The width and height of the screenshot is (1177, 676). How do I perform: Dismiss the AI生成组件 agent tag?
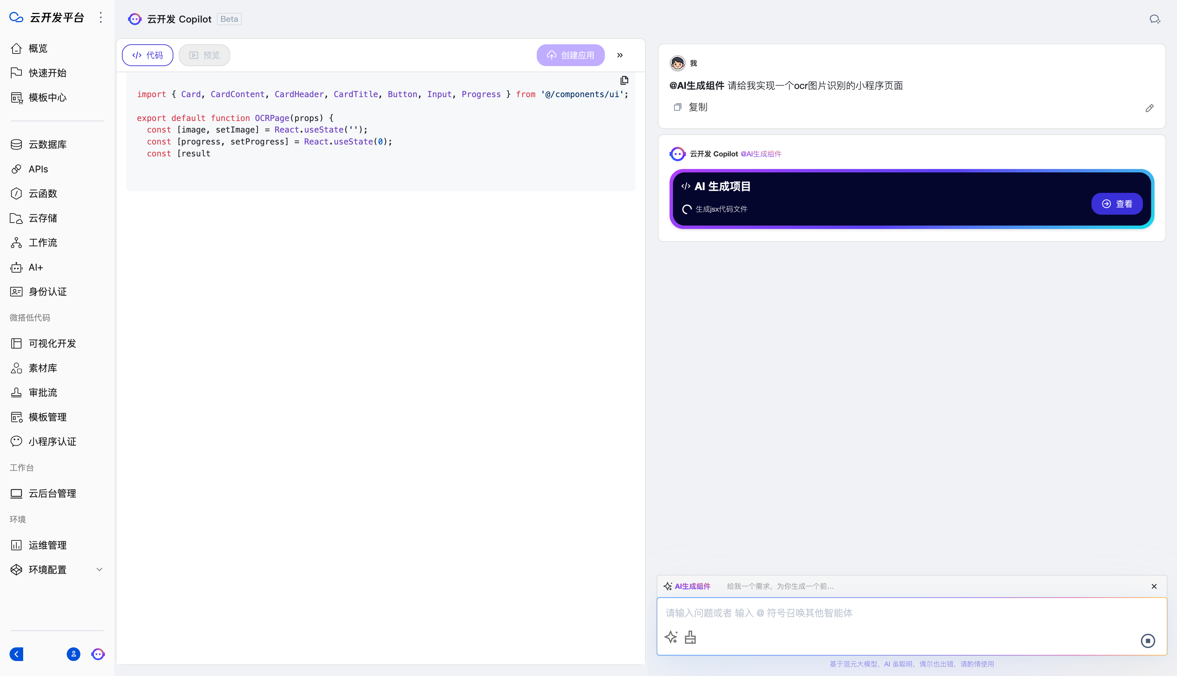(x=1154, y=586)
